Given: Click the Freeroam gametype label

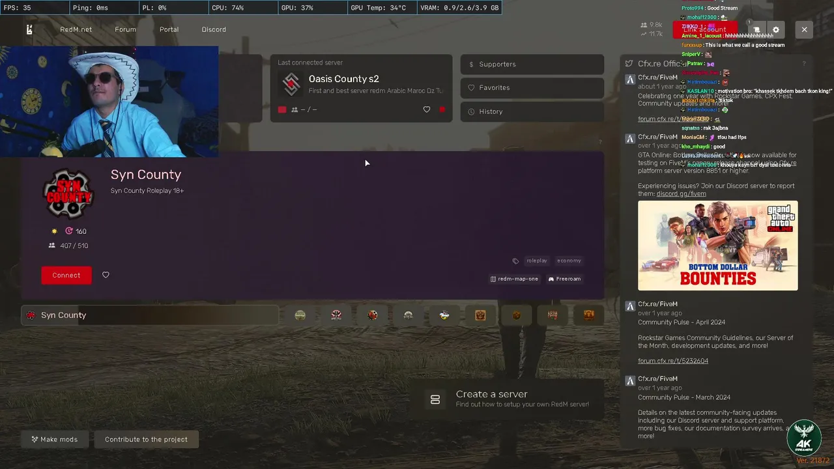Looking at the screenshot, I should click(564, 279).
